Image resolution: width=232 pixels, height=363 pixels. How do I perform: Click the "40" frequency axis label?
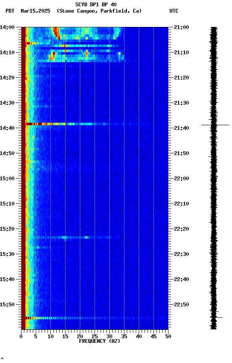139,337
